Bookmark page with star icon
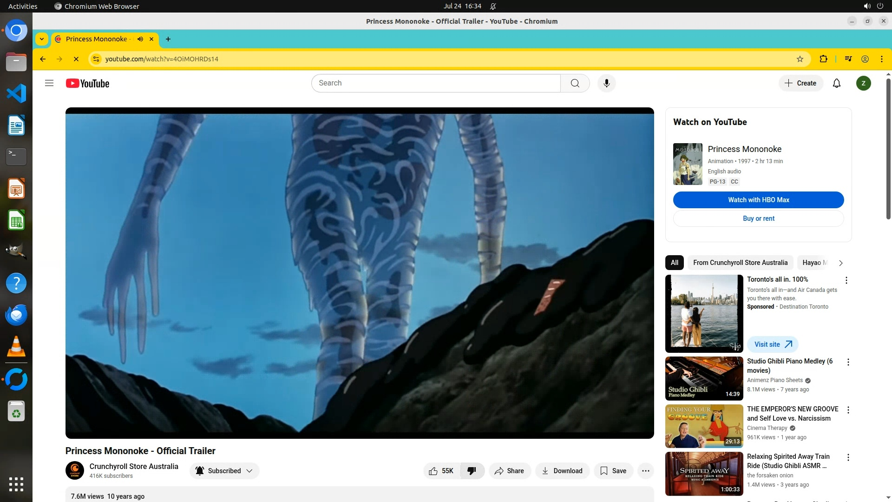This screenshot has width=892, height=502. tap(800, 59)
